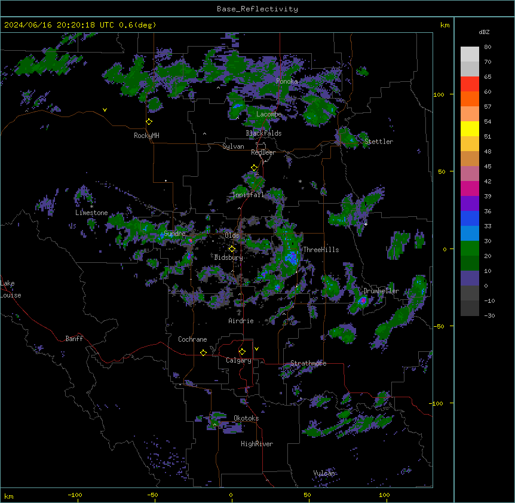515x503 pixels.
Task: Select the light gray 70-80 dBZ legend swatch
Action: 470,54
